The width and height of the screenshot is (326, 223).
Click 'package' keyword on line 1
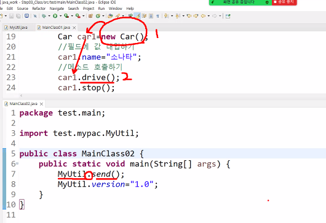click(x=36, y=113)
